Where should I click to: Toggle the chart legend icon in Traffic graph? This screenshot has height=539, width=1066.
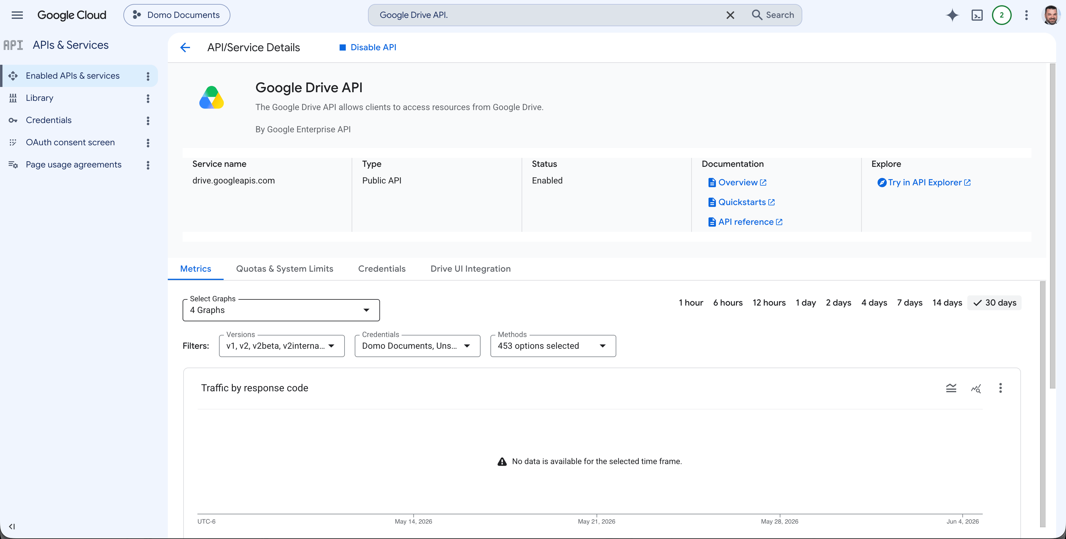(951, 388)
